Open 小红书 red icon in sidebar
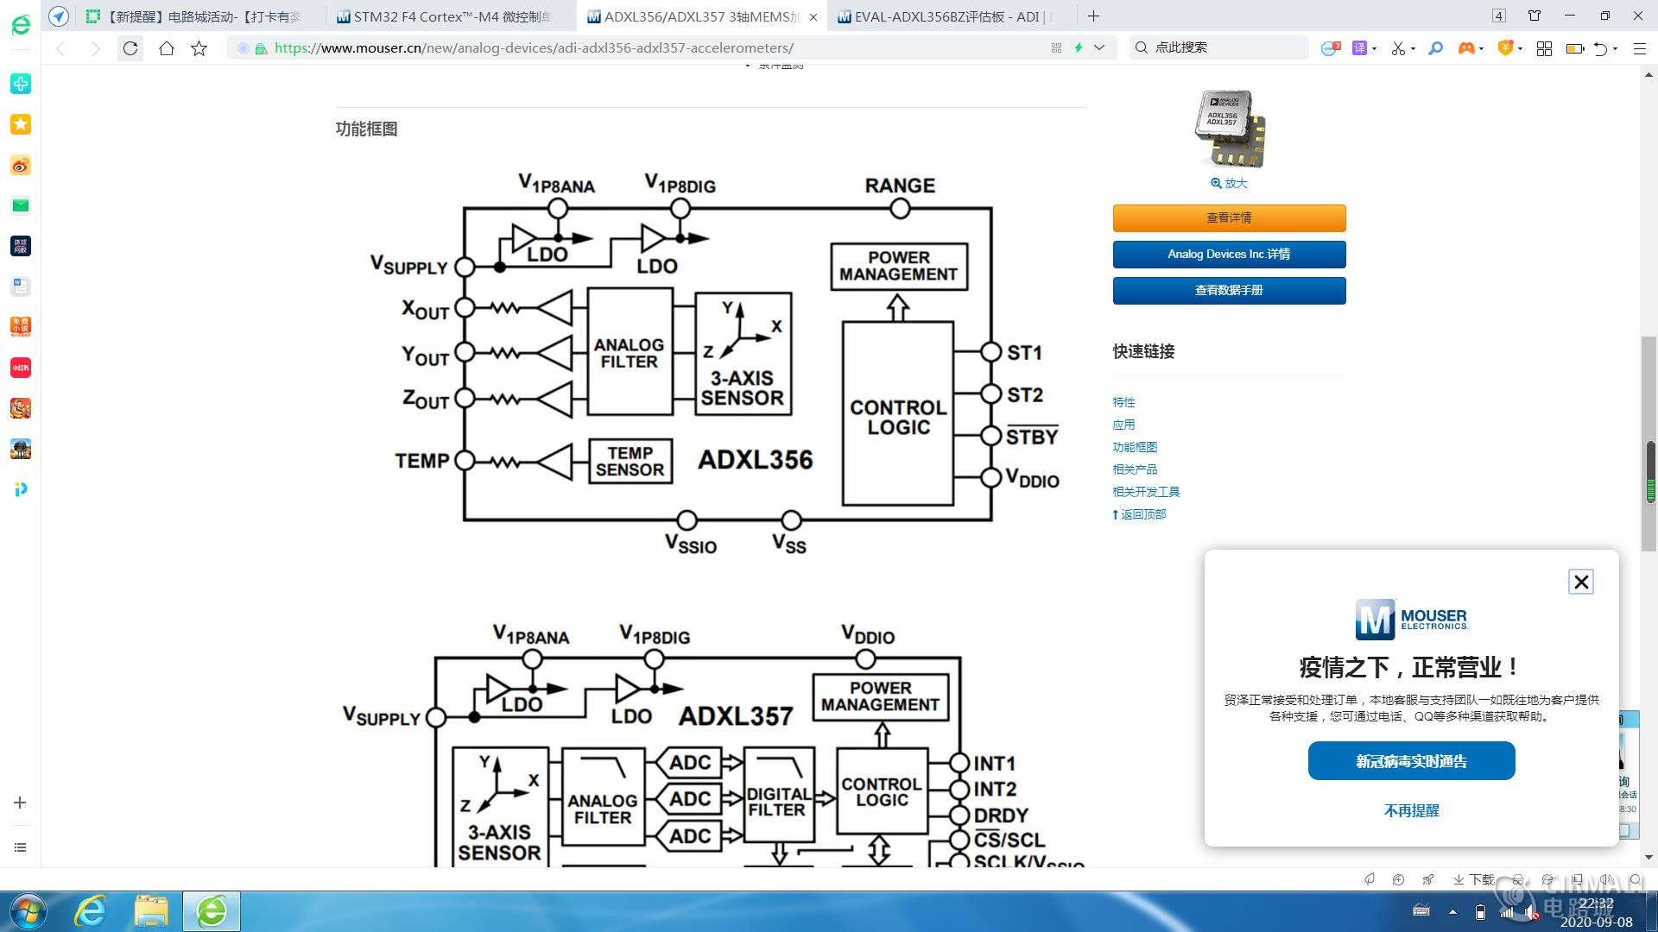1658x932 pixels. coord(21,368)
